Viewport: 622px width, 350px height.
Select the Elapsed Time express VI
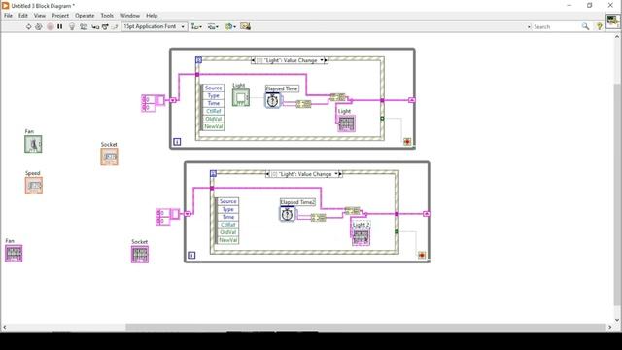(x=273, y=101)
